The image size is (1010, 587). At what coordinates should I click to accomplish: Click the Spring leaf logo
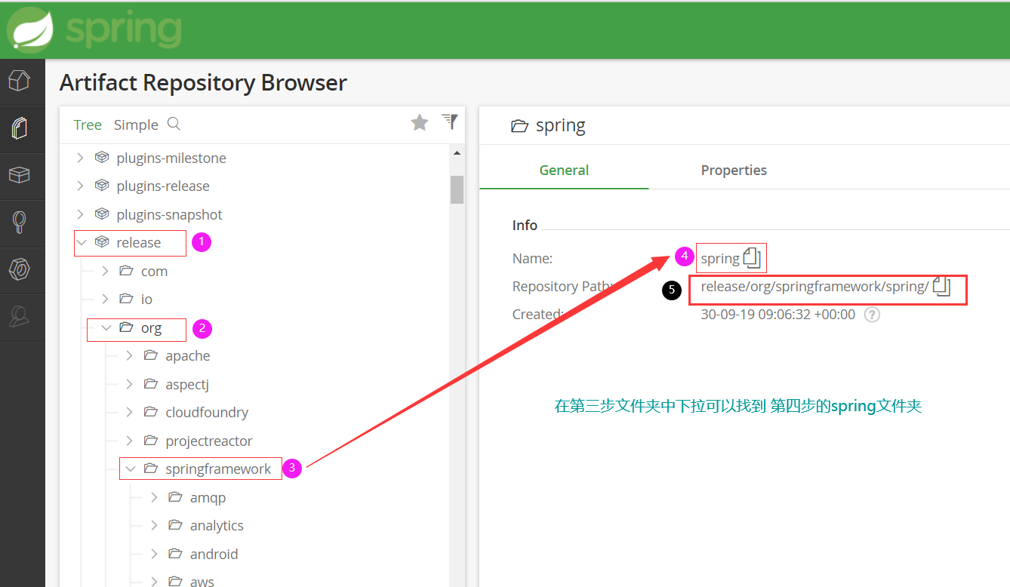pos(30,31)
